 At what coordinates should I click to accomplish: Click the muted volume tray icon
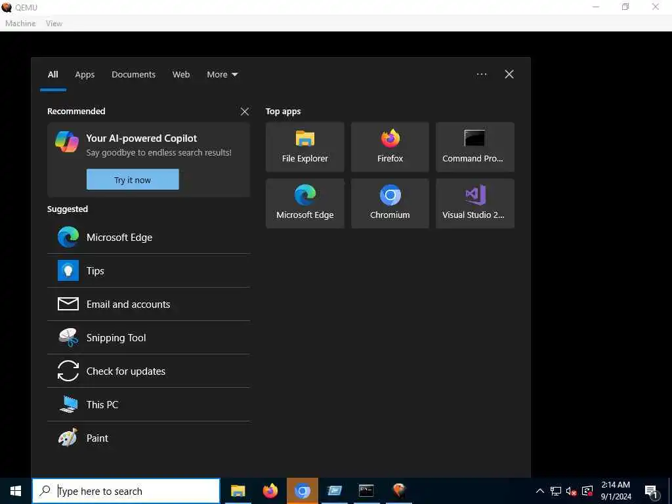pos(572,491)
